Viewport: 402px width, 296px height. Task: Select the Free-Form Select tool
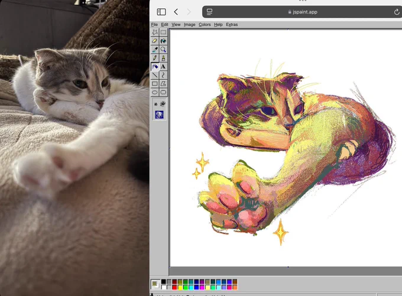(x=155, y=32)
